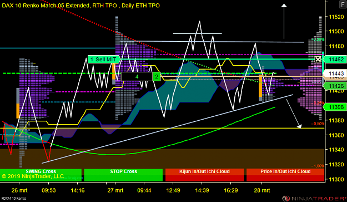This screenshot has width=347, height=202.
Task: Click the Price In/Out Ichi Cloud panel
Action: coord(285,175)
